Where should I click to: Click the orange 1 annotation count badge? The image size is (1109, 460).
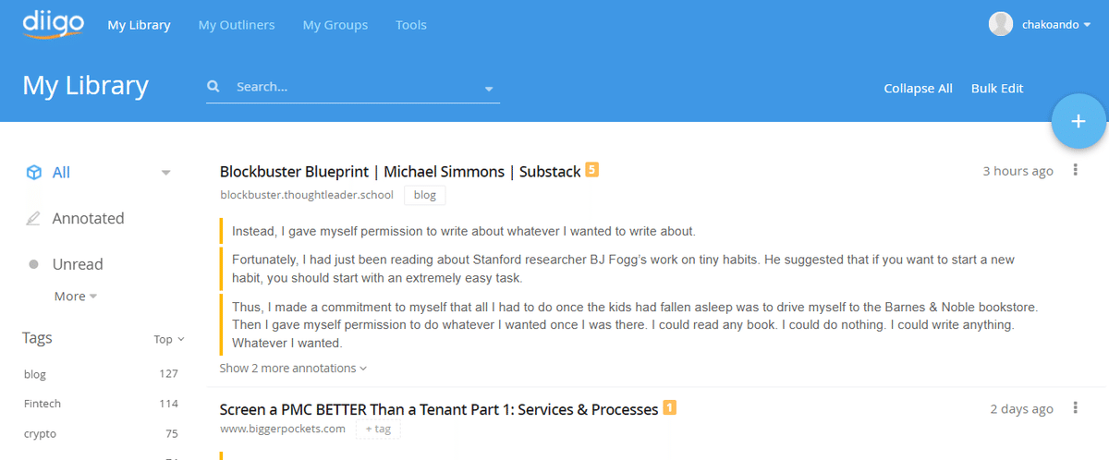[x=670, y=407]
